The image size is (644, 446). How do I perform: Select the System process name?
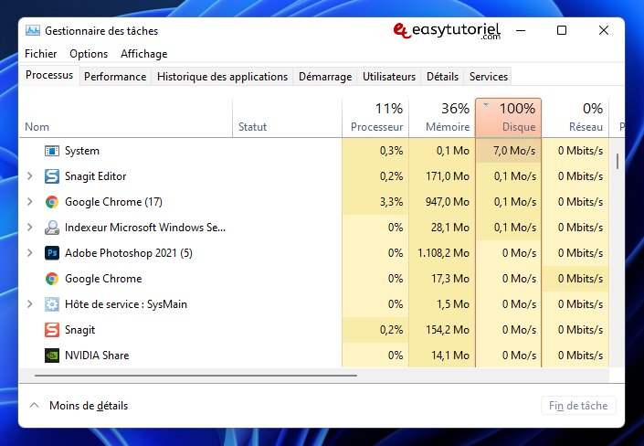[82, 151]
